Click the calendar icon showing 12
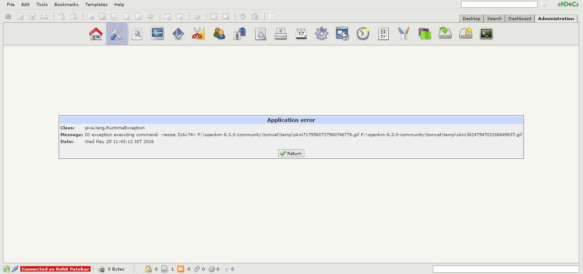The width and height of the screenshot is (583, 274). pyautogui.click(x=301, y=34)
